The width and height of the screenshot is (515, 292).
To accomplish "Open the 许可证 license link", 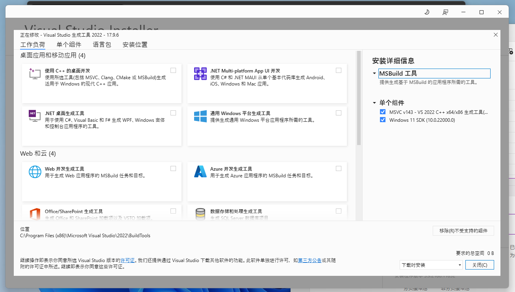I will 128,260.
